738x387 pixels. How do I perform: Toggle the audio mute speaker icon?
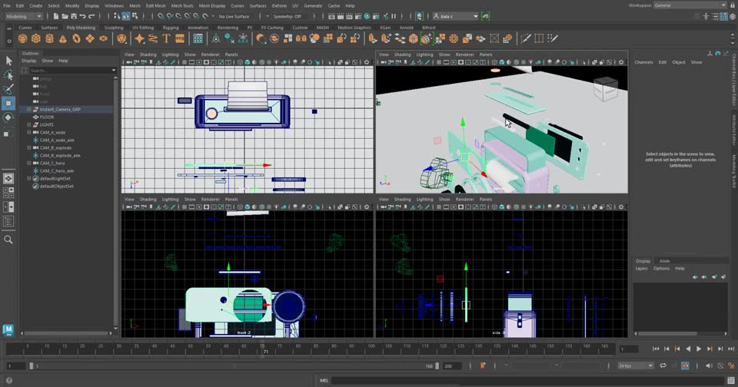pyautogui.click(x=709, y=365)
